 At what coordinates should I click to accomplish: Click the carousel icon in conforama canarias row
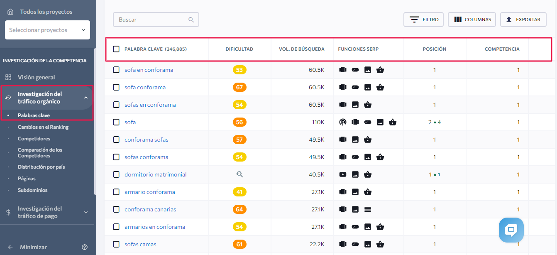[342, 209]
